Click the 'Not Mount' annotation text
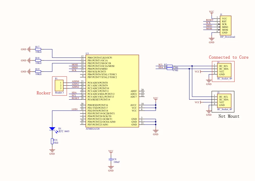 coord(229,116)
